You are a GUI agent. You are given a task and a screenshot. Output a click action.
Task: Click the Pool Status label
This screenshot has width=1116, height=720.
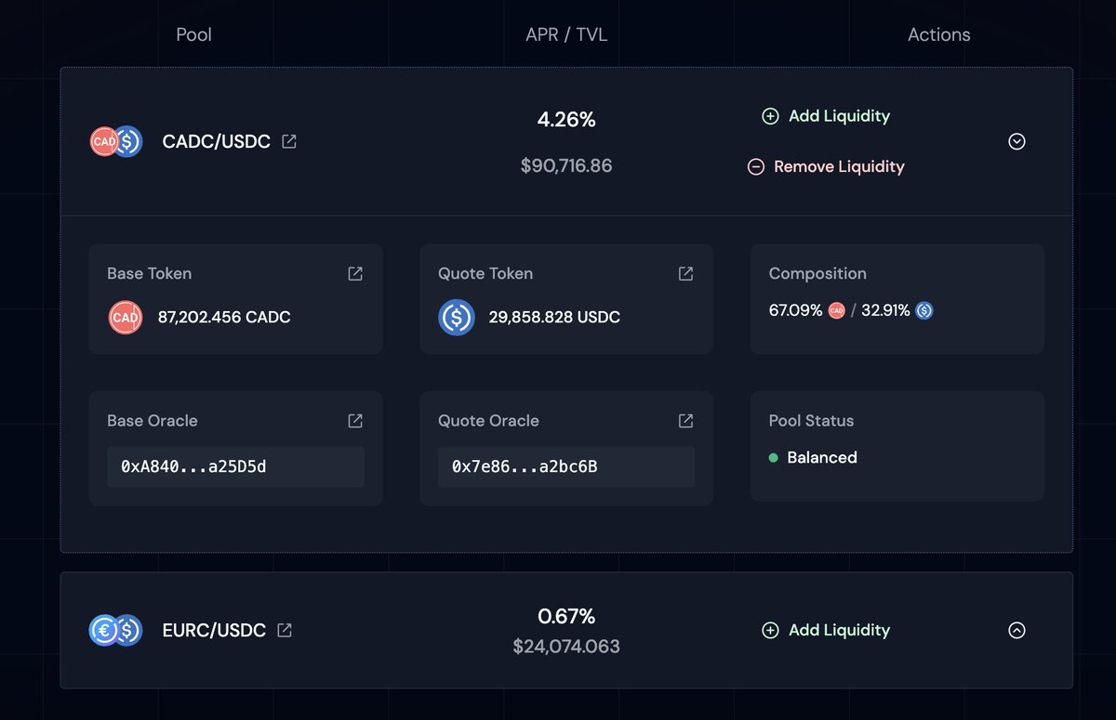(x=811, y=421)
